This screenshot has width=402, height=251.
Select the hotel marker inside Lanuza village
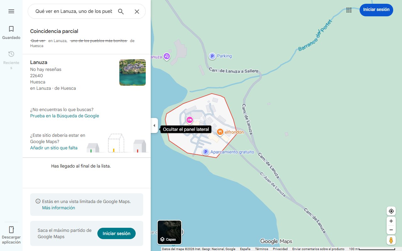click(x=189, y=120)
